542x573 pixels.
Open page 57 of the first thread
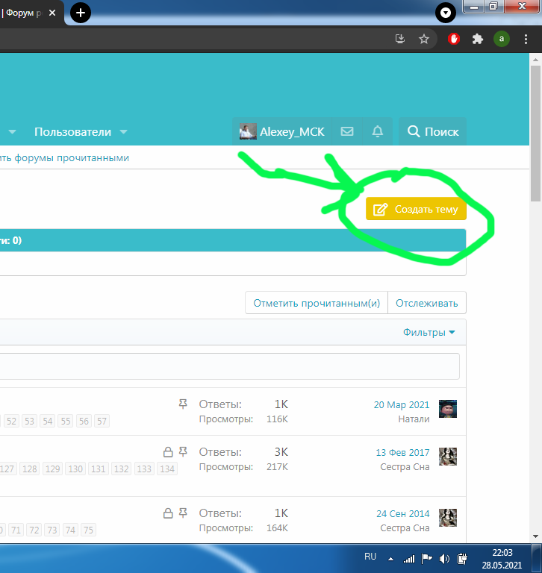(x=102, y=421)
